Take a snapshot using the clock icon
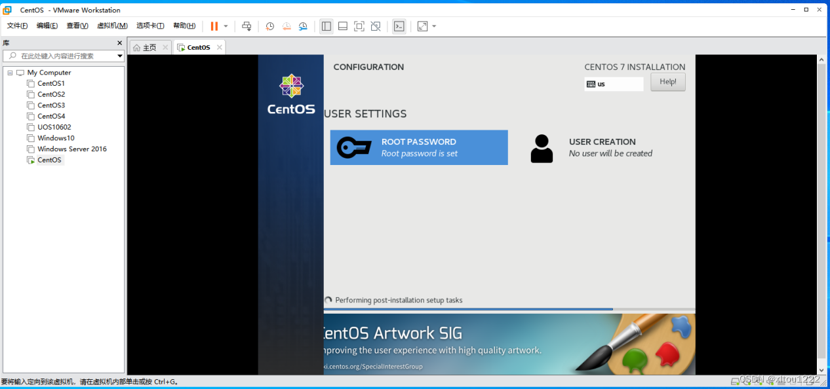This screenshot has height=389, width=830. click(x=270, y=26)
